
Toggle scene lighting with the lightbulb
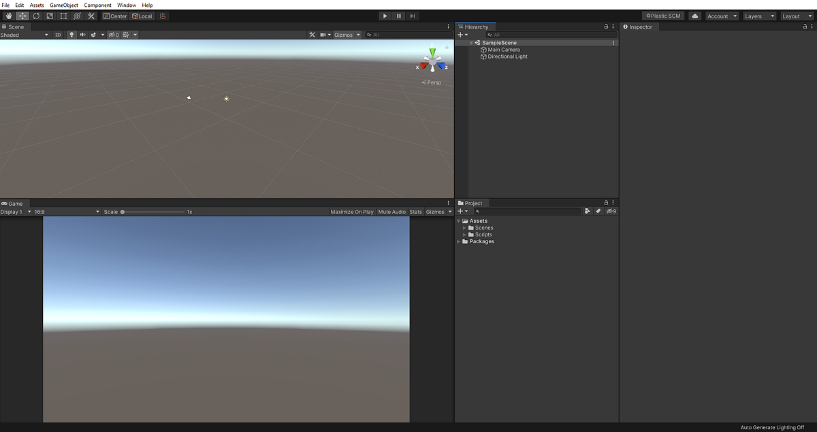point(71,35)
